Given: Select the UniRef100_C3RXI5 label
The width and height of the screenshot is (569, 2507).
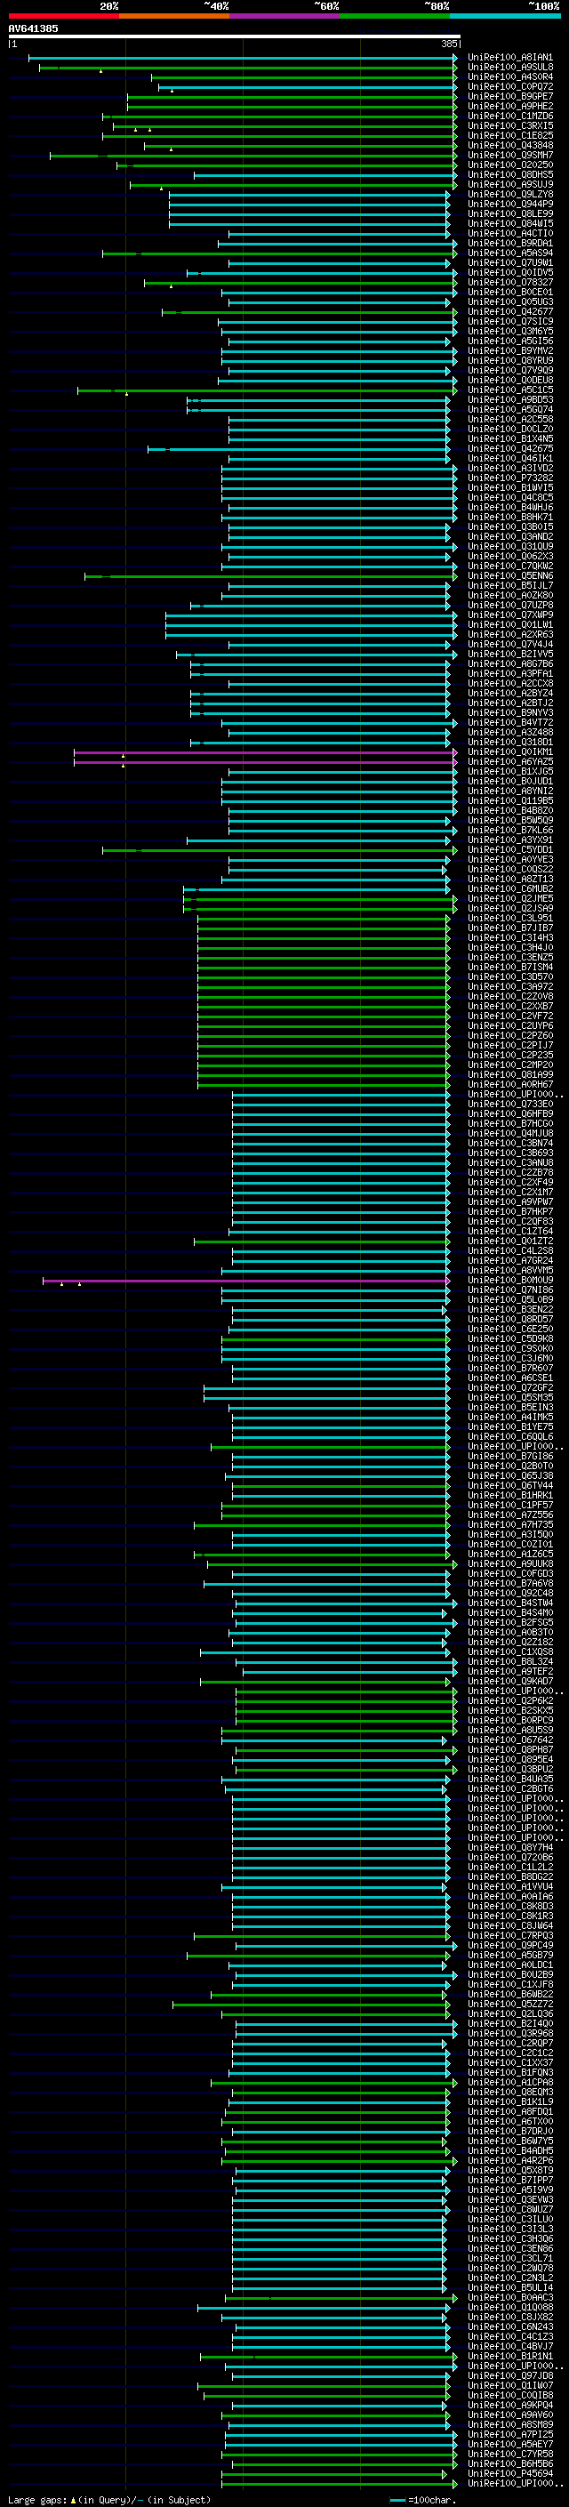Looking at the screenshot, I should [509, 125].
